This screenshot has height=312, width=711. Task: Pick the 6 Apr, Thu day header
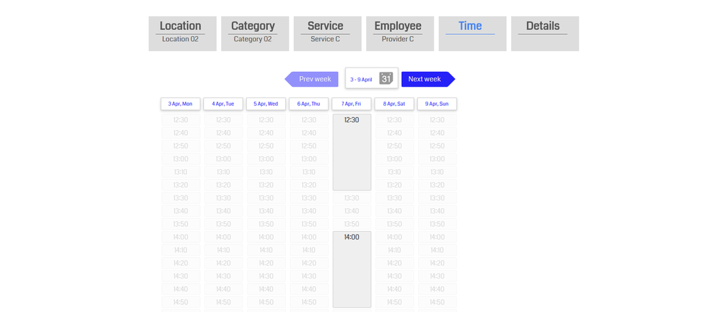tap(309, 104)
